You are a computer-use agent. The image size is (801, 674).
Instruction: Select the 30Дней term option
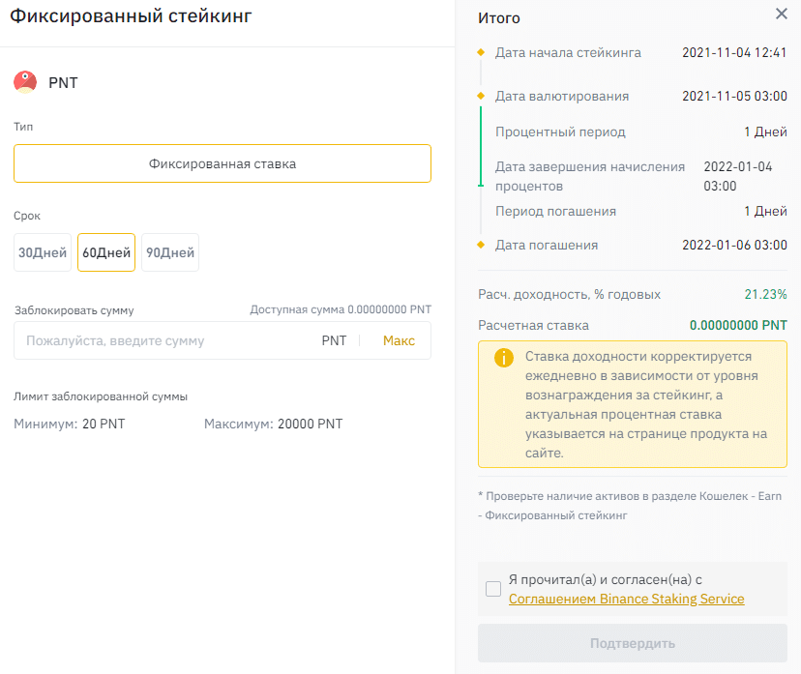click(x=43, y=252)
